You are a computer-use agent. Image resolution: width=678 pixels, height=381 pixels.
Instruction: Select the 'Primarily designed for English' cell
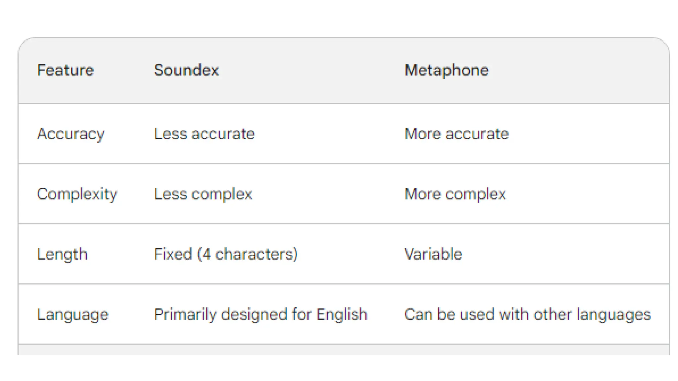tap(261, 315)
